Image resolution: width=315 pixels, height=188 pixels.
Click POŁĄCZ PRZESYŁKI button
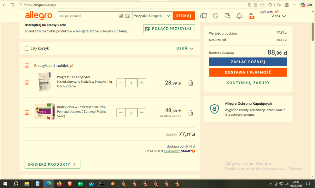click(169, 29)
